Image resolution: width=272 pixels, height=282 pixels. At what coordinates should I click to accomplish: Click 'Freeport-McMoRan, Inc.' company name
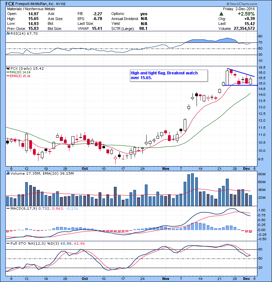pyautogui.click(x=35, y=4)
